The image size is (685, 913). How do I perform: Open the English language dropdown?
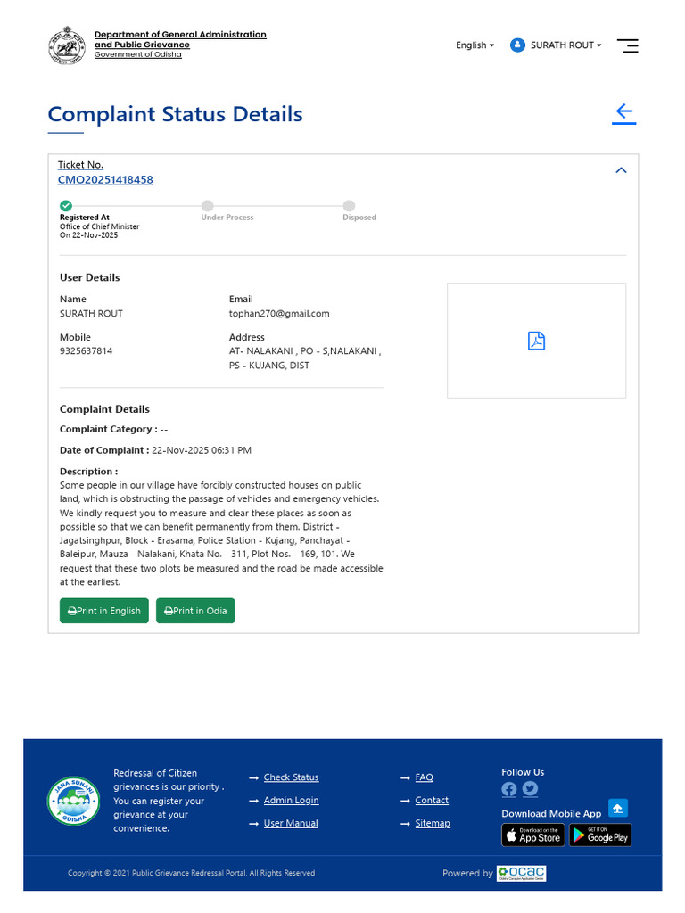click(475, 45)
